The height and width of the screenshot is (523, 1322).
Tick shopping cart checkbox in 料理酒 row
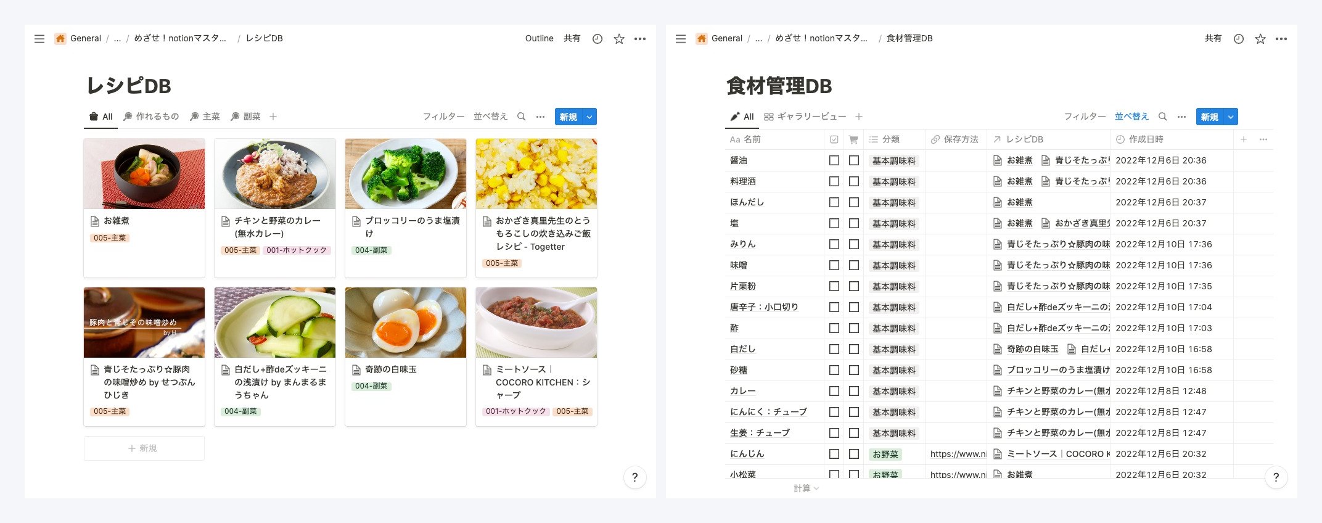pyautogui.click(x=854, y=181)
